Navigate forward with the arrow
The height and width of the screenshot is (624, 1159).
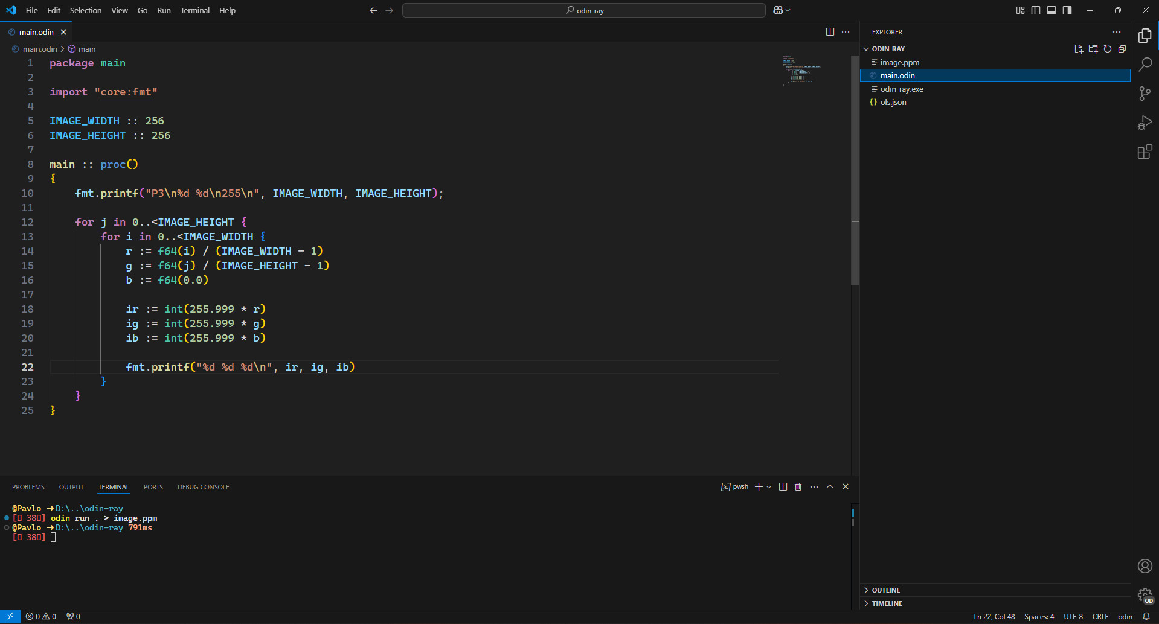point(390,10)
